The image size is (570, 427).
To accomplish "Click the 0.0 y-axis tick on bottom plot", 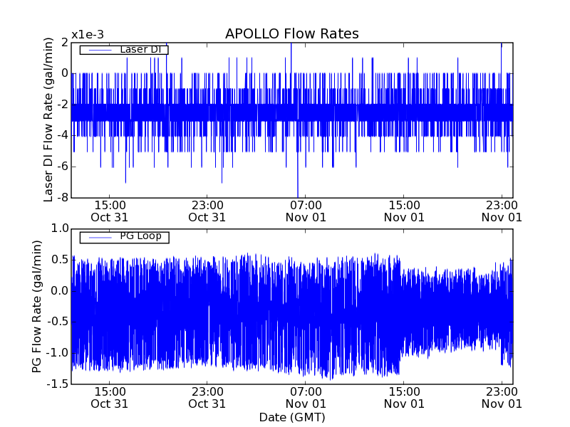I will pyautogui.click(x=60, y=290).
